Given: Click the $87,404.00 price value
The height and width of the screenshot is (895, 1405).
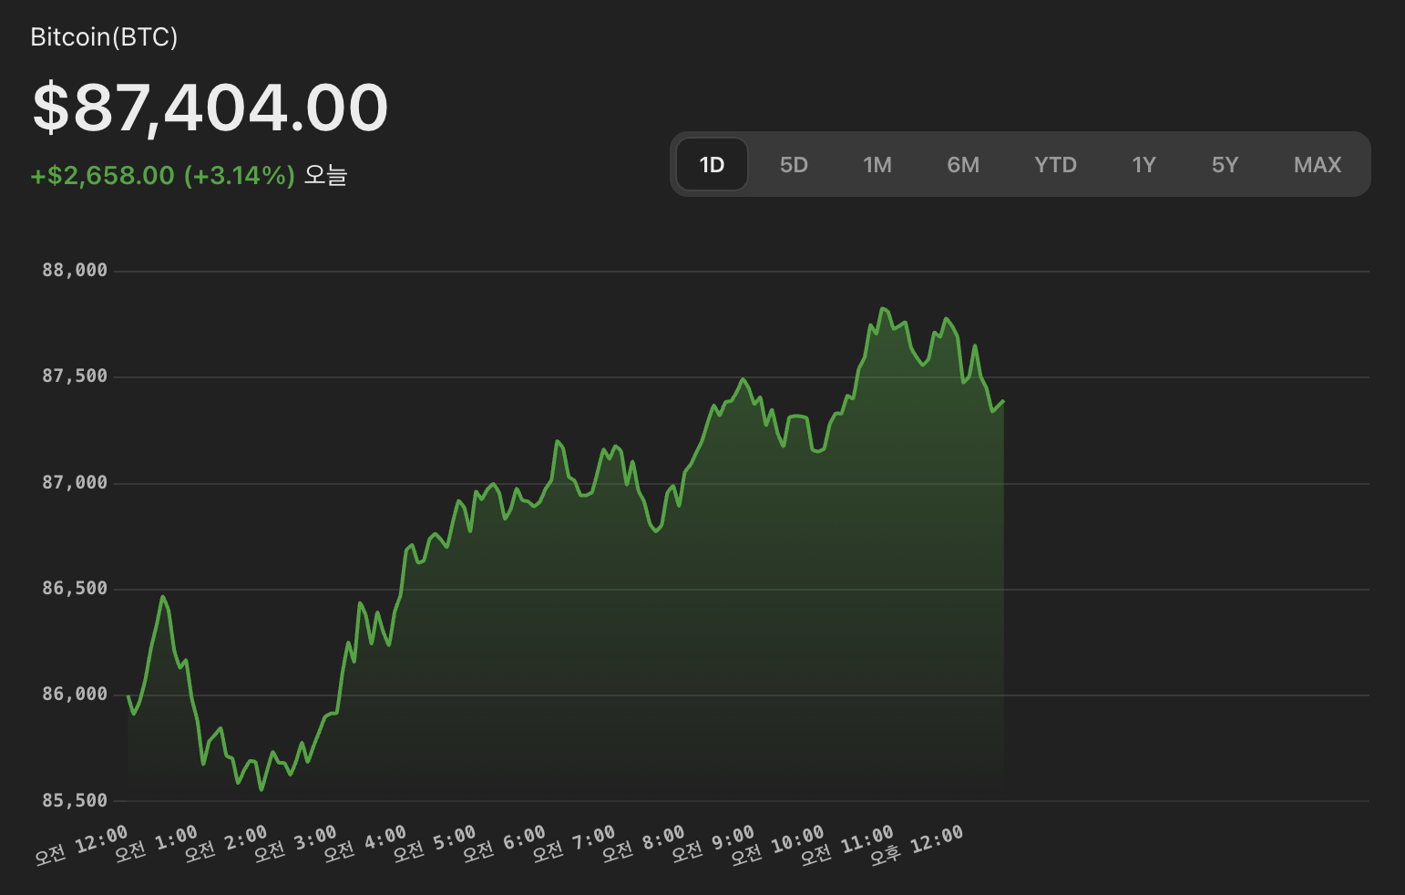Looking at the screenshot, I should (210, 108).
